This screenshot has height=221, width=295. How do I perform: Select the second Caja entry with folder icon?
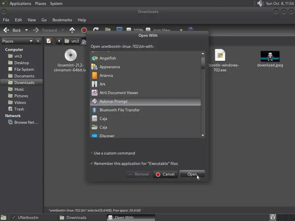[x=94, y=127]
